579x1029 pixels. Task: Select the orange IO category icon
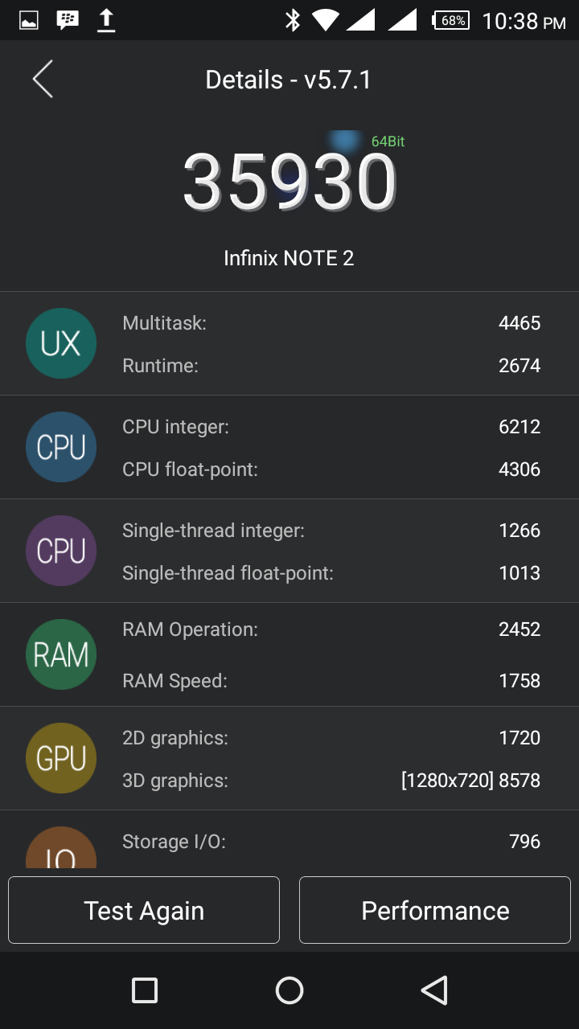[x=61, y=847]
